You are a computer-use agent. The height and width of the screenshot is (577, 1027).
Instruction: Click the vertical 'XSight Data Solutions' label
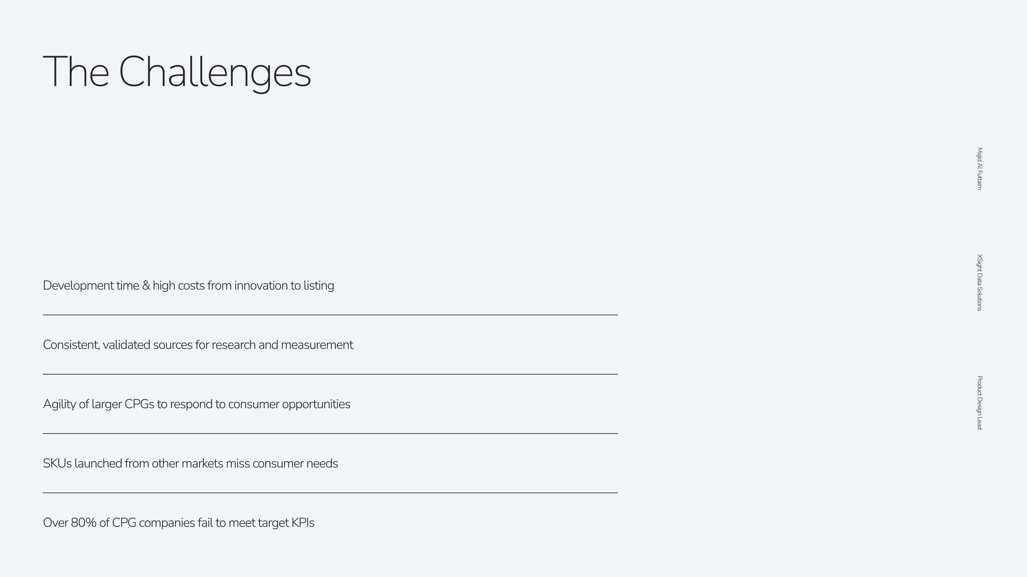point(980,282)
